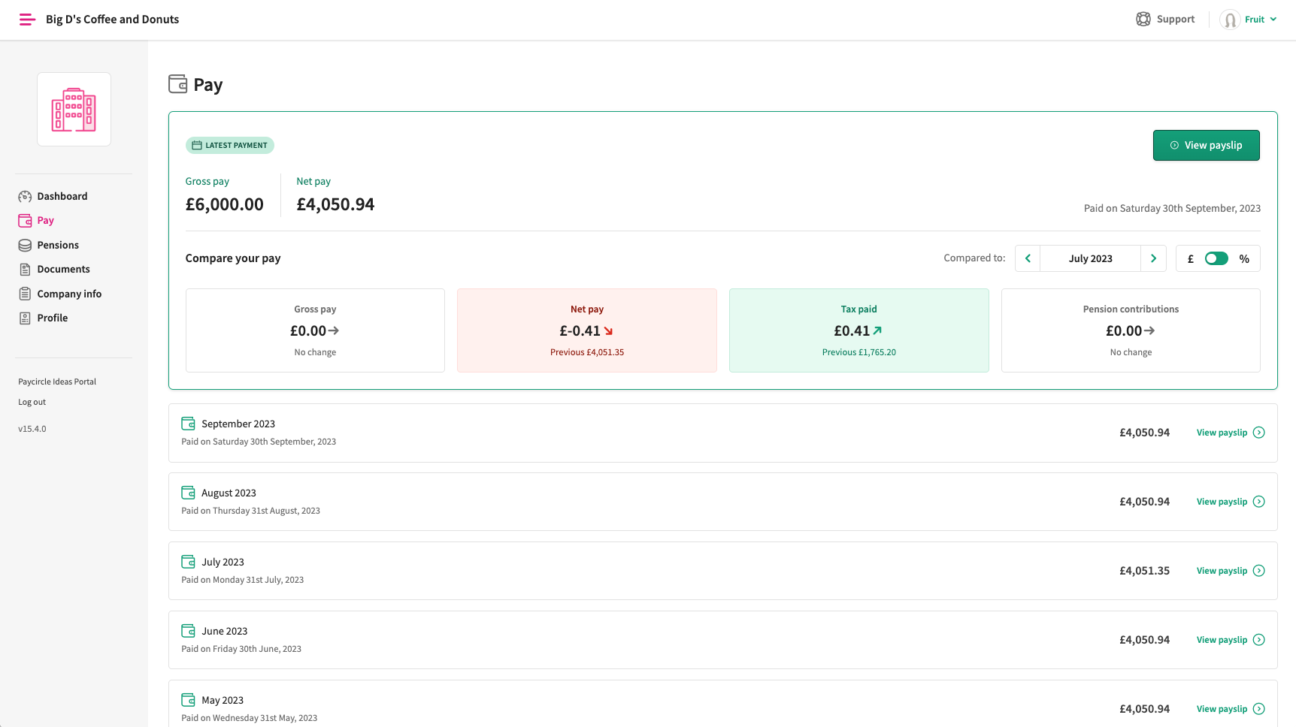Click the green View payslip button

pos(1206,145)
